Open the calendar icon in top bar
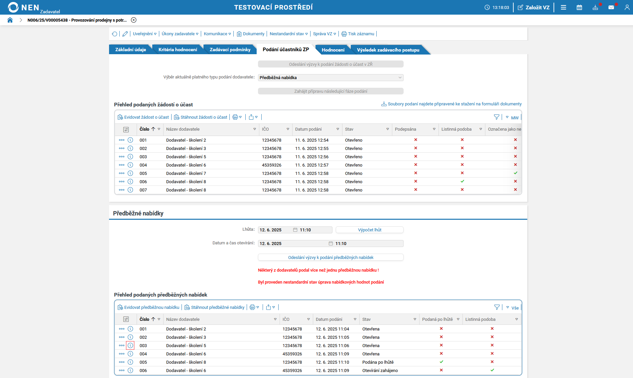Viewport: 633px width, 378px height. point(579,7)
